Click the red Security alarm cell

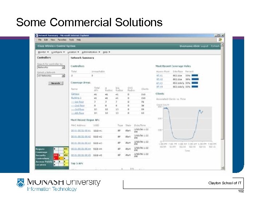coord(56,155)
